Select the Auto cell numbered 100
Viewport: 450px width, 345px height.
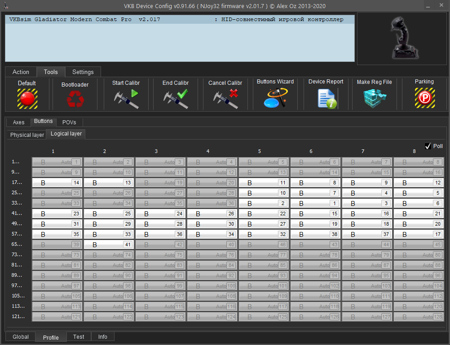pos(212,286)
